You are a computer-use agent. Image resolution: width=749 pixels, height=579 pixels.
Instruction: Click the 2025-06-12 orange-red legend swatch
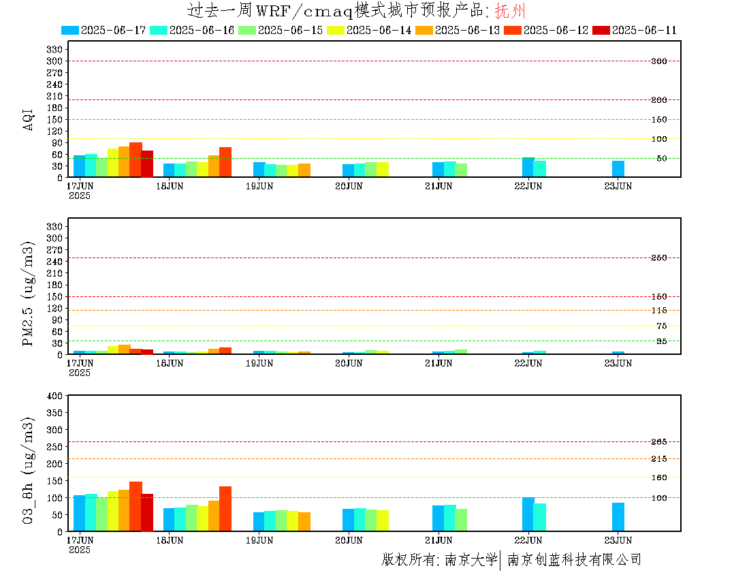[x=513, y=30]
